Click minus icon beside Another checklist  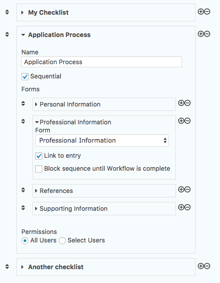(x=207, y=266)
